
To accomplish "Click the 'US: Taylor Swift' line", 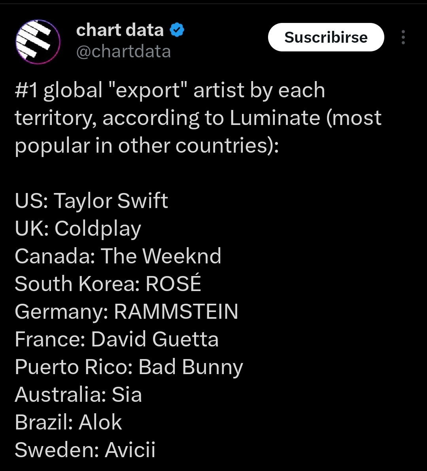I will [x=91, y=201].
